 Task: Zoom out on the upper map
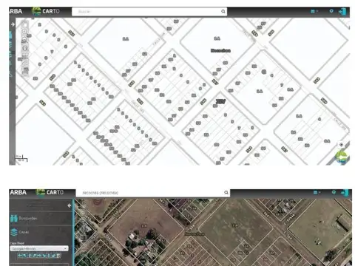click(x=24, y=39)
